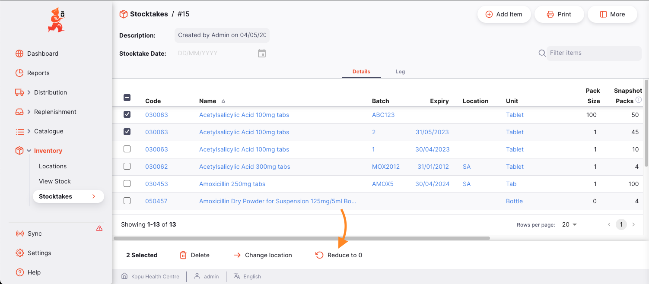649x284 pixels.
Task: Switch to the Details tab
Action: click(361, 72)
